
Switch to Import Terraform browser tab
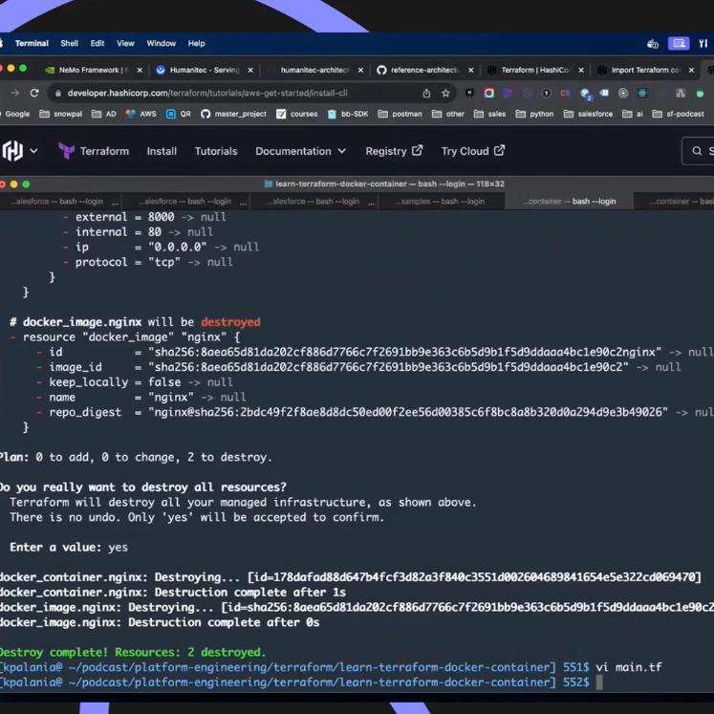[x=645, y=70]
